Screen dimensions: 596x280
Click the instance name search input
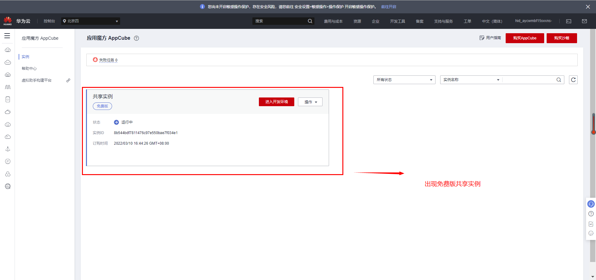[529, 80]
